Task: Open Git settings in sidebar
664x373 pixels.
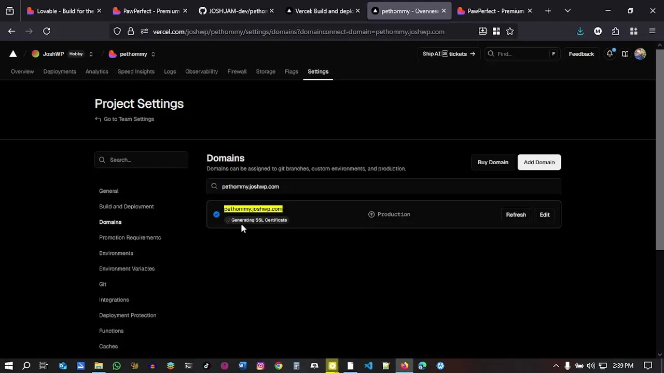Action: (x=103, y=284)
